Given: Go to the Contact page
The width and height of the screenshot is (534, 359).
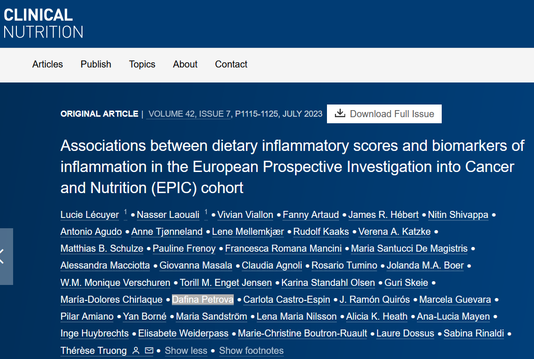Looking at the screenshot, I should (x=231, y=64).
